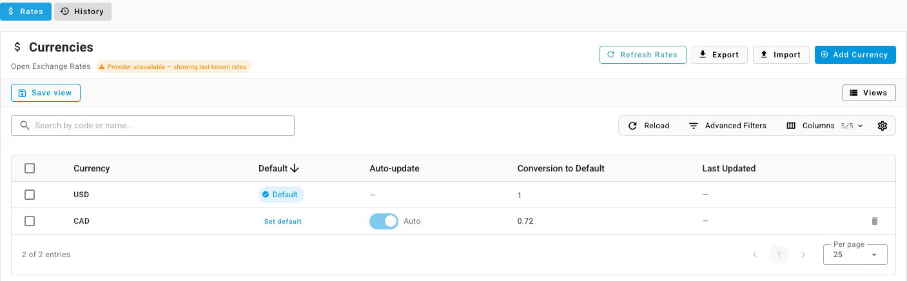Click the settings gear icon in table toolbar
This screenshot has width=907, height=281.
coord(883,126)
